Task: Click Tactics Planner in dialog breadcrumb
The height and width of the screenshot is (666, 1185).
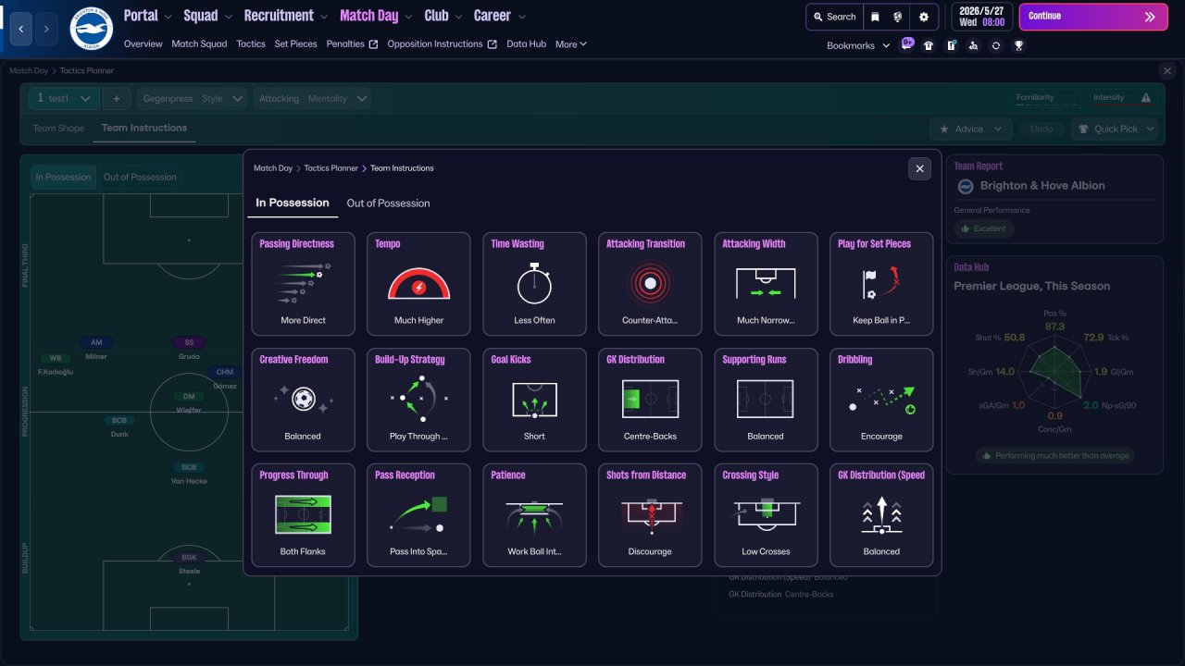Action: (331, 168)
